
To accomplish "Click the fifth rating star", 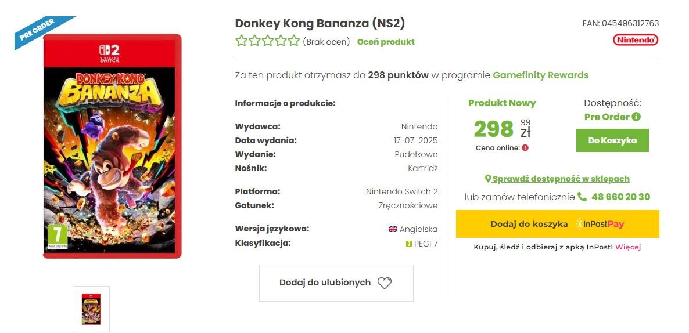I will click(x=294, y=41).
